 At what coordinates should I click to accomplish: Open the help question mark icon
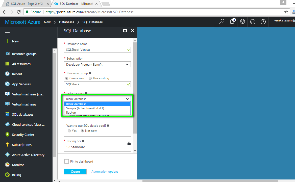coord(263,22)
